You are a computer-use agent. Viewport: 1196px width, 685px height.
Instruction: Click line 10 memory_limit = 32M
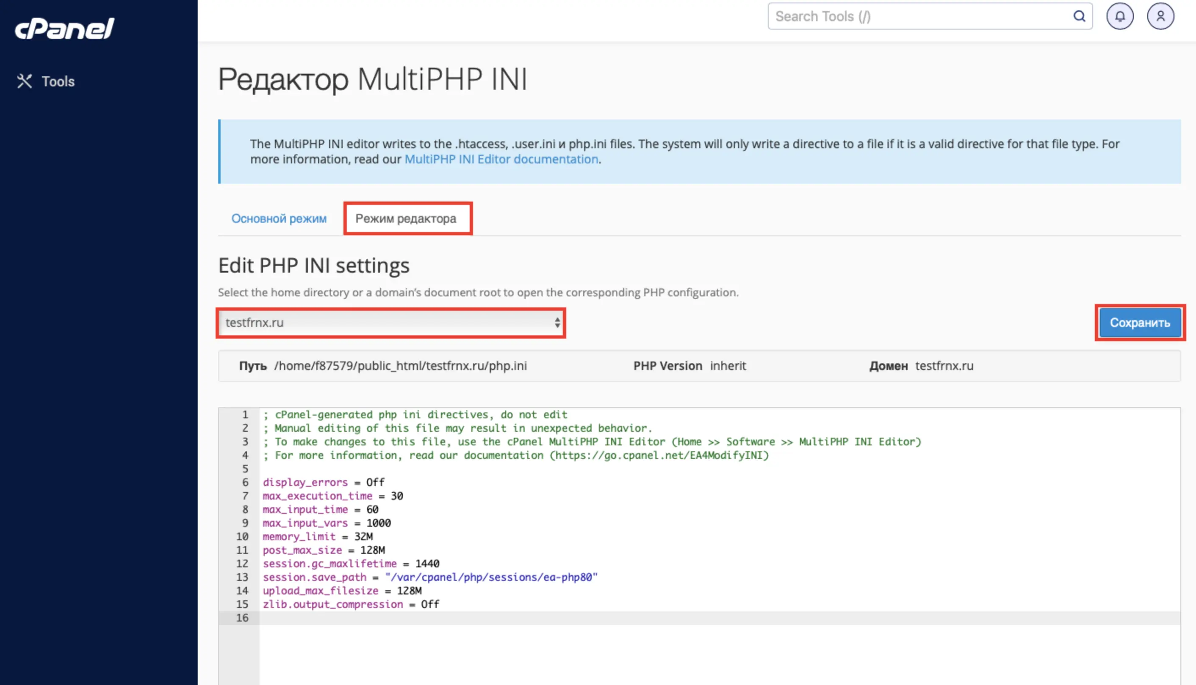(318, 537)
